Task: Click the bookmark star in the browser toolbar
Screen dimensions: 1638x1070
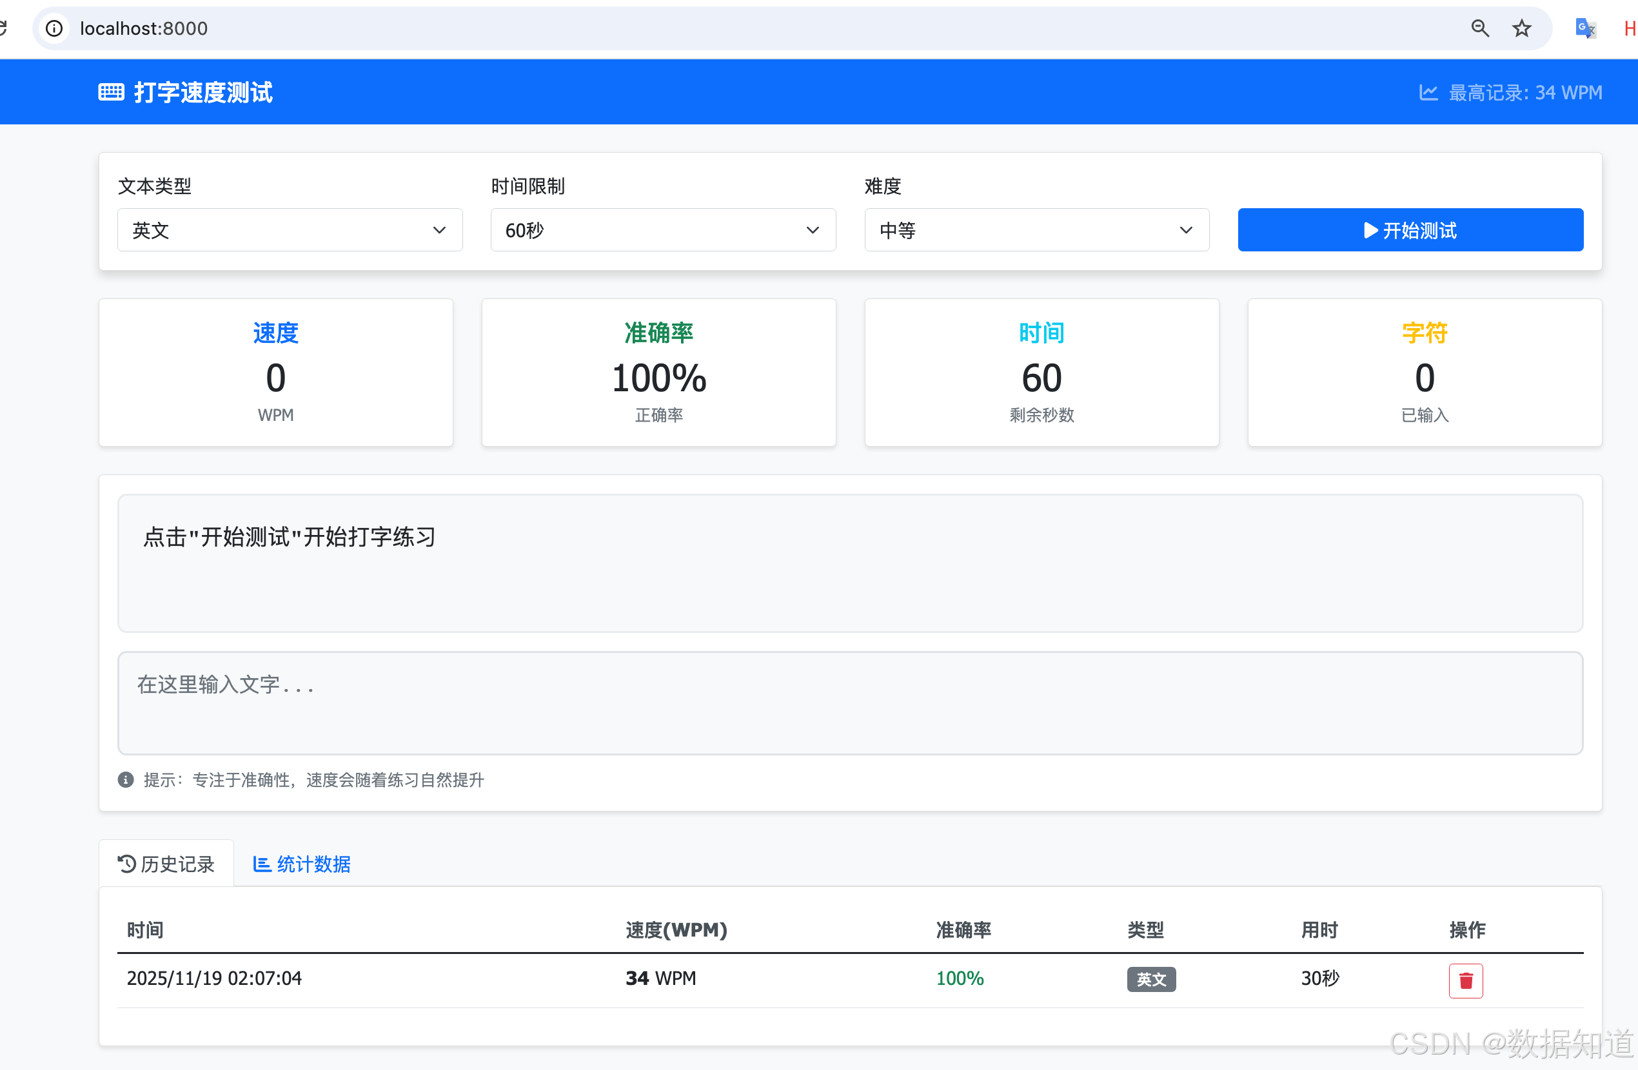Action: point(1522,28)
